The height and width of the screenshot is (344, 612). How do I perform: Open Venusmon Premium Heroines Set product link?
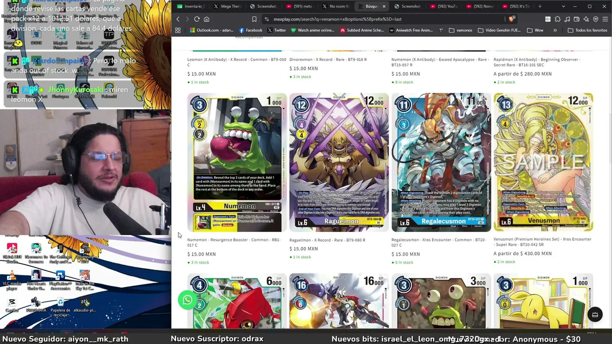pos(542,242)
